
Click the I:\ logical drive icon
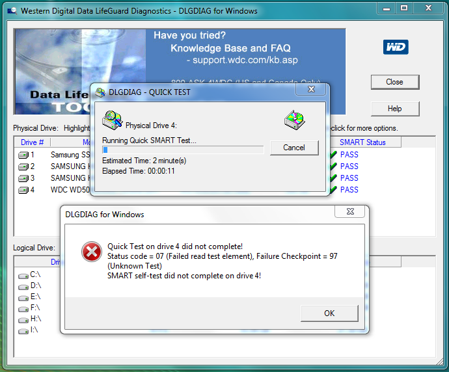coord(23,331)
